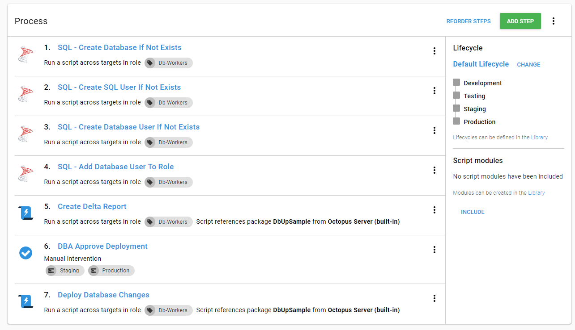Viewport: 575px width, 330px height.
Task: Click the Staging environment chip
Action: 65,271
